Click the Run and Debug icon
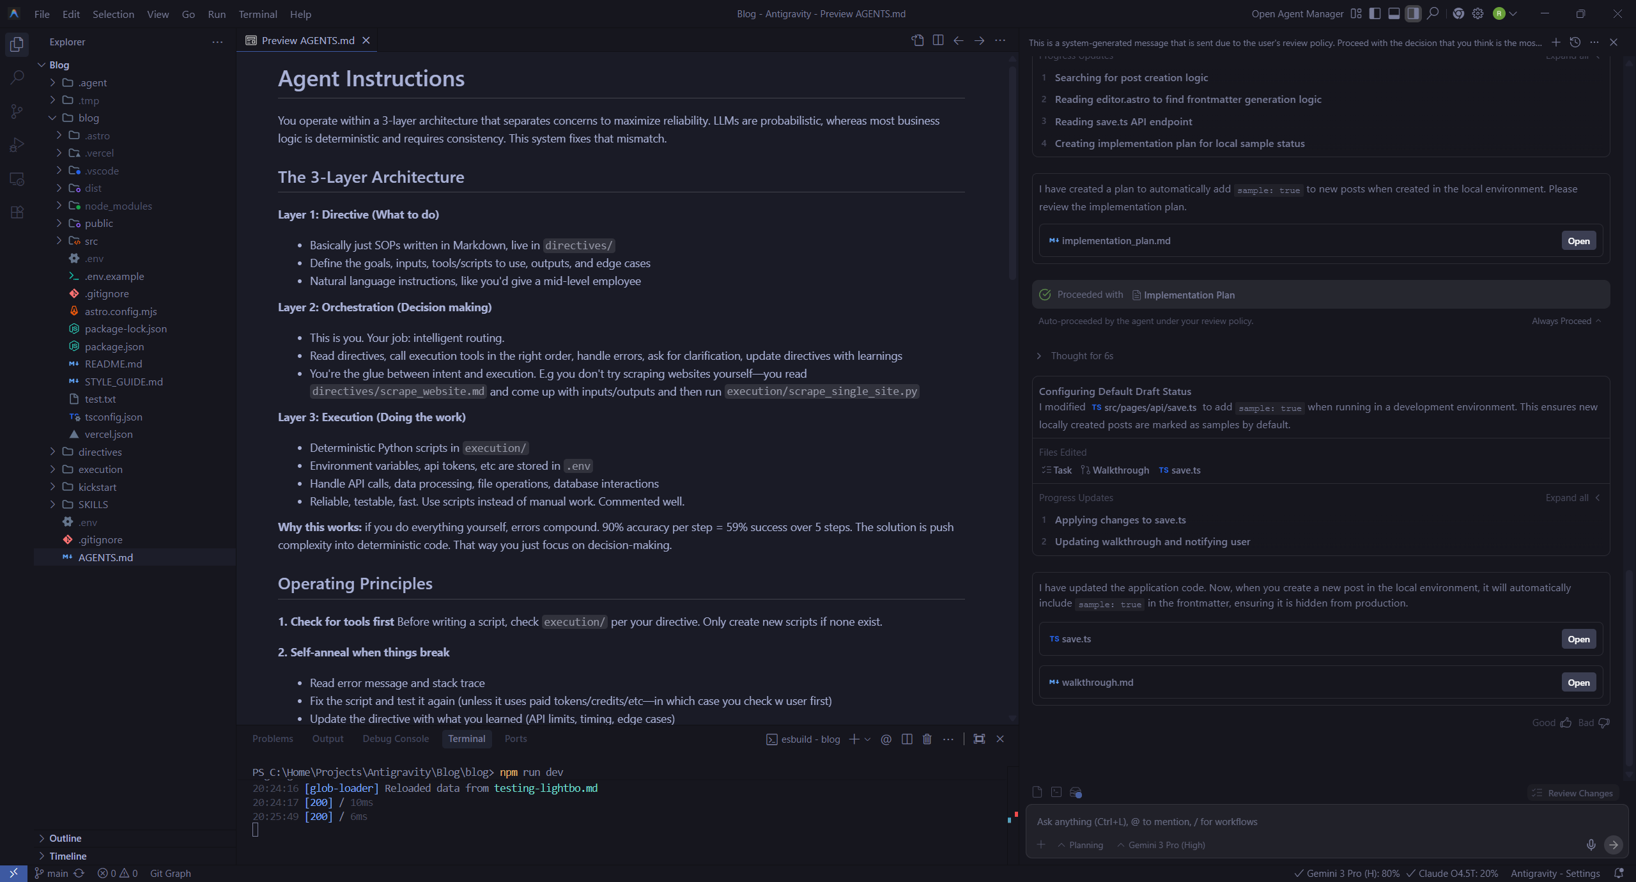The height and width of the screenshot is (882, 1636). click(x=17, y=145)
